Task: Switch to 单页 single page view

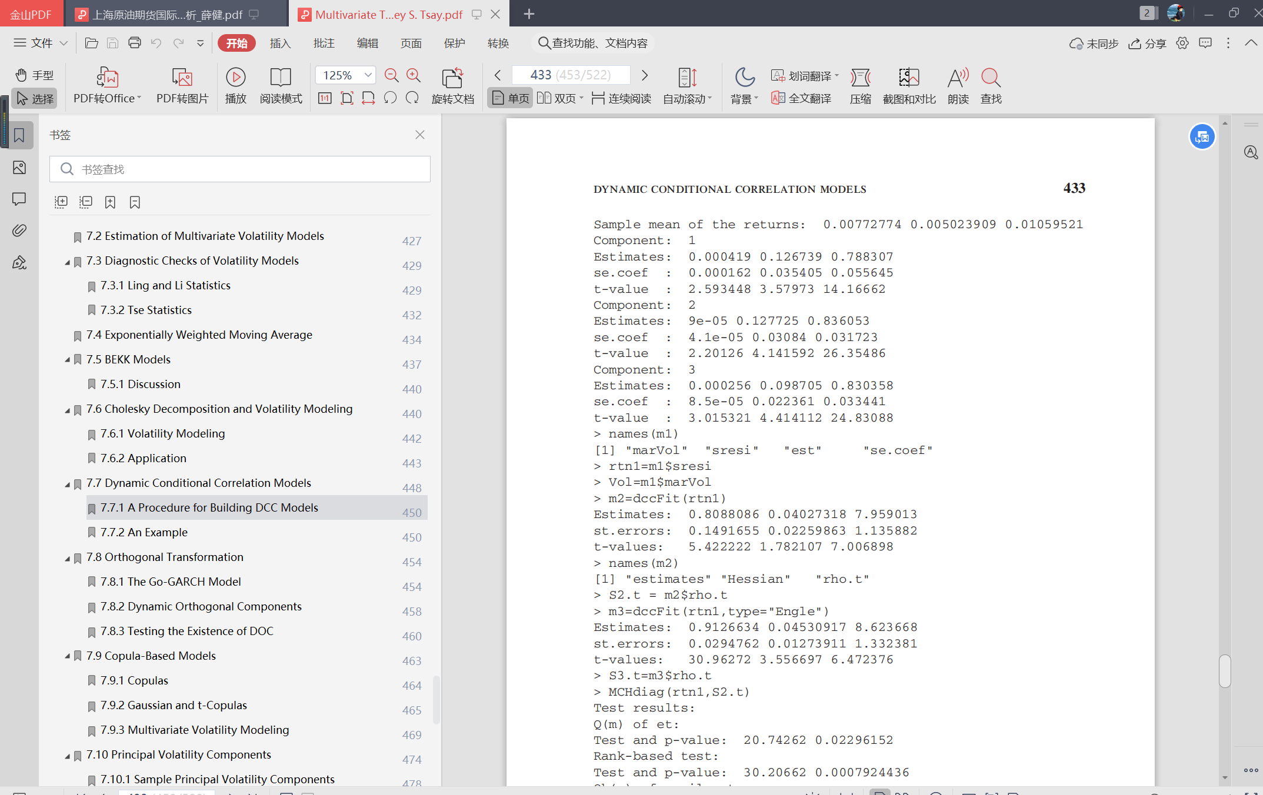Action: tap(511, 98)
